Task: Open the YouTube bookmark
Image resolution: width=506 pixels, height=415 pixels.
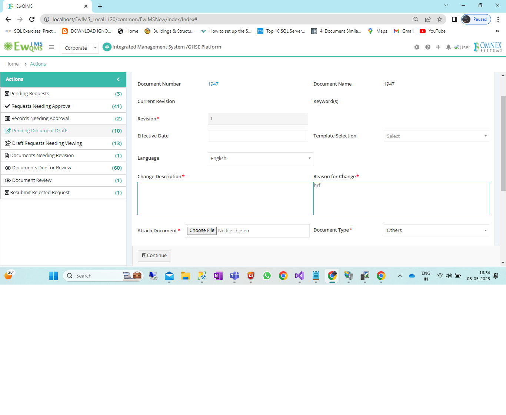Action: click(433, 31)
